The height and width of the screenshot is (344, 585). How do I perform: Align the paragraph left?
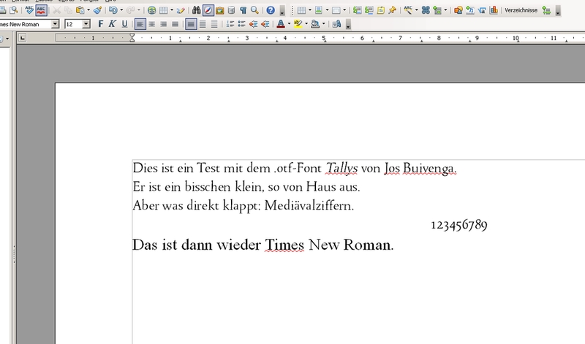pyautogui.click(x=140, y=24)
